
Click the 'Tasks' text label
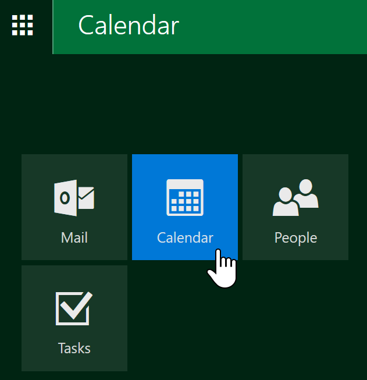click(x=74, y=349)
